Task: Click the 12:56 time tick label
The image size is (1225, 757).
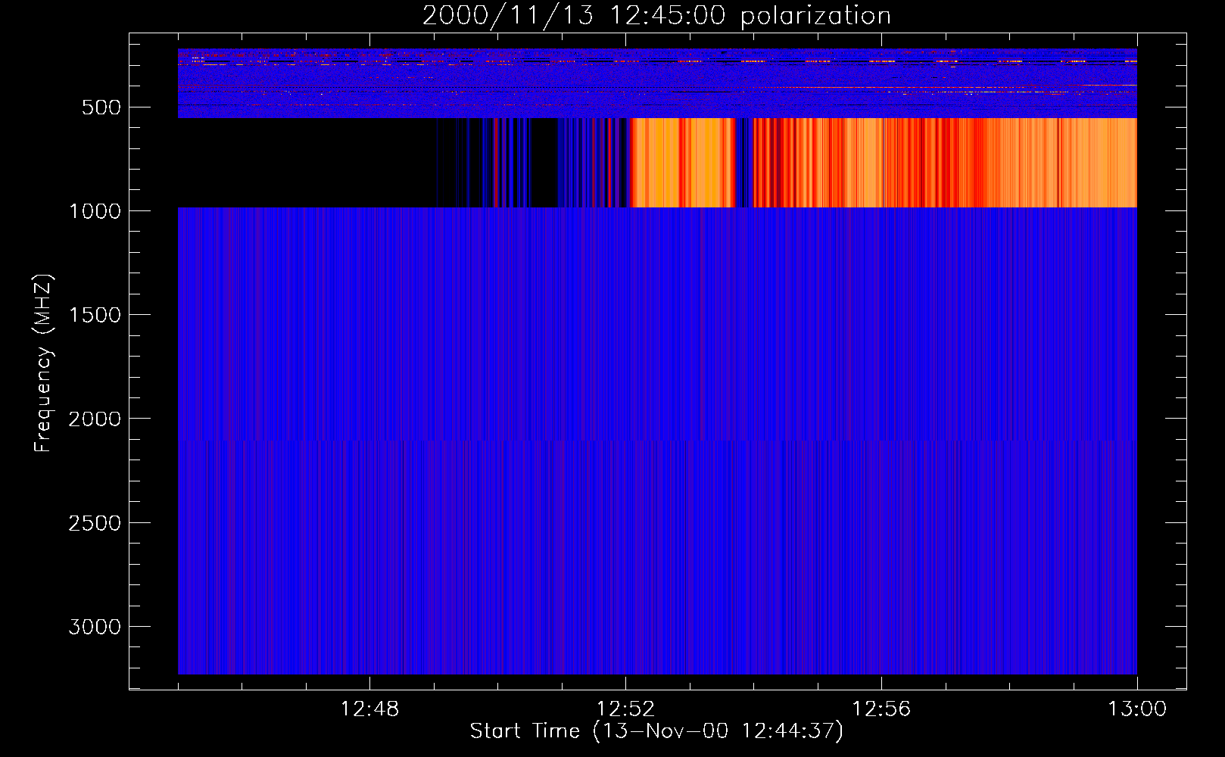Action: [881, 709]
